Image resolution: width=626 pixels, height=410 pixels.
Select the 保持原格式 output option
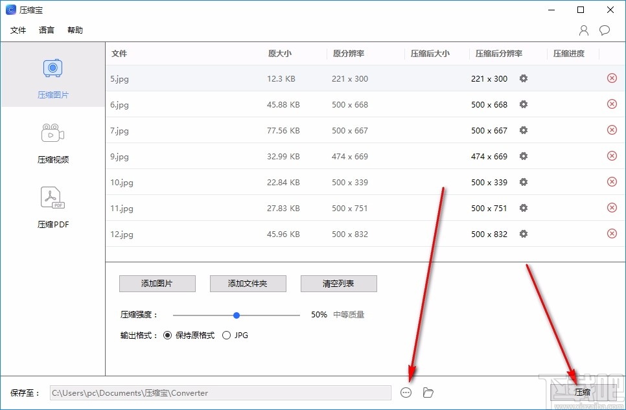[x=169, y=336]
